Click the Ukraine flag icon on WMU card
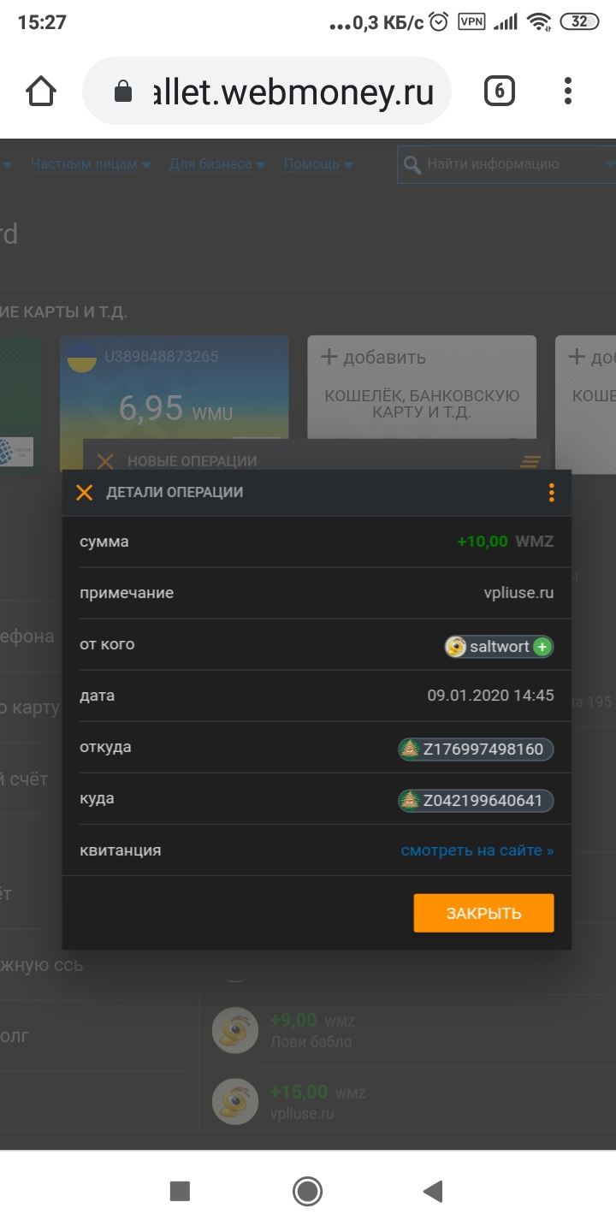Screen dimensions: 616x1232 [x=82, y=358]
